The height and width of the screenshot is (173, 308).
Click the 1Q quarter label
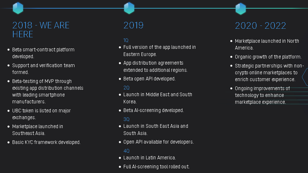click(126, 40)
